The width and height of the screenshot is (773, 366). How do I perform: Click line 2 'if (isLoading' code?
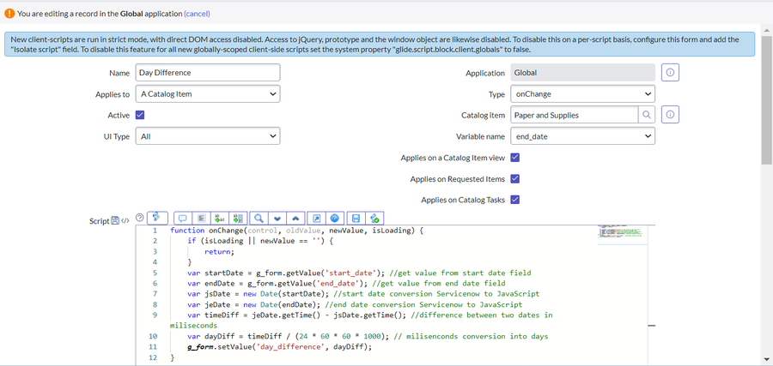click(x=261, y=241)
